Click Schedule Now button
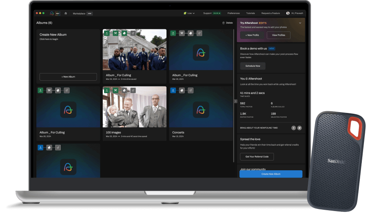The image size is (392, 217). (253, 66)
